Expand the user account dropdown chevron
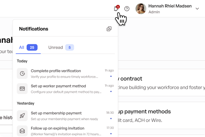 point(197,9)
